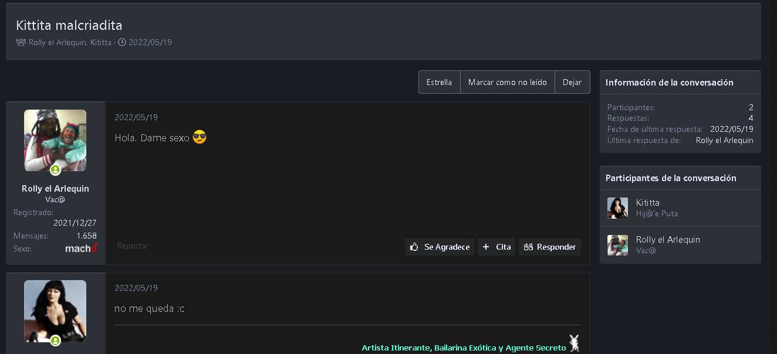Click the 2022/05/19 timestamp on first post

tap(136, 117)
